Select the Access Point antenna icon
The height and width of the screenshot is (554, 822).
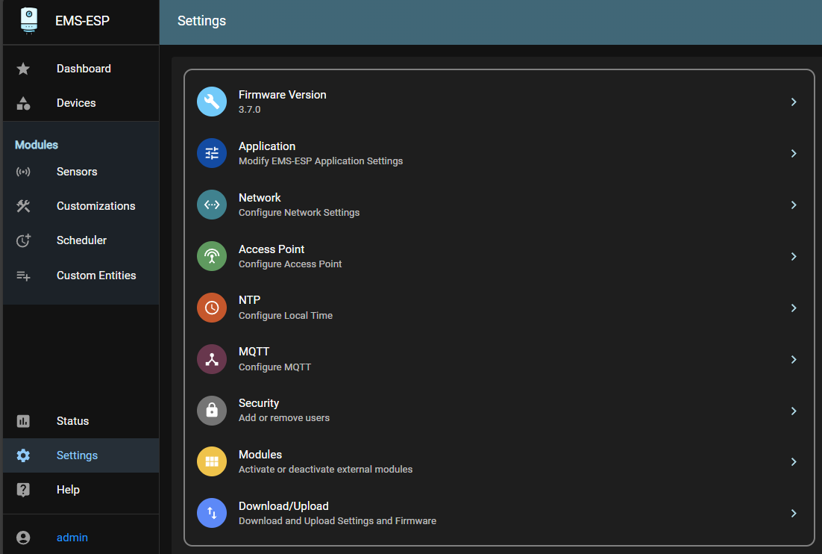(x=212, y=255)
